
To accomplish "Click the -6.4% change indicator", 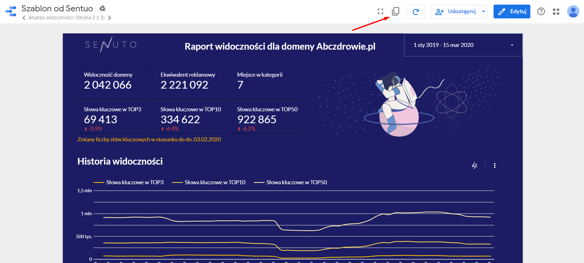I will pyautogui.click(x=170, y=129).
